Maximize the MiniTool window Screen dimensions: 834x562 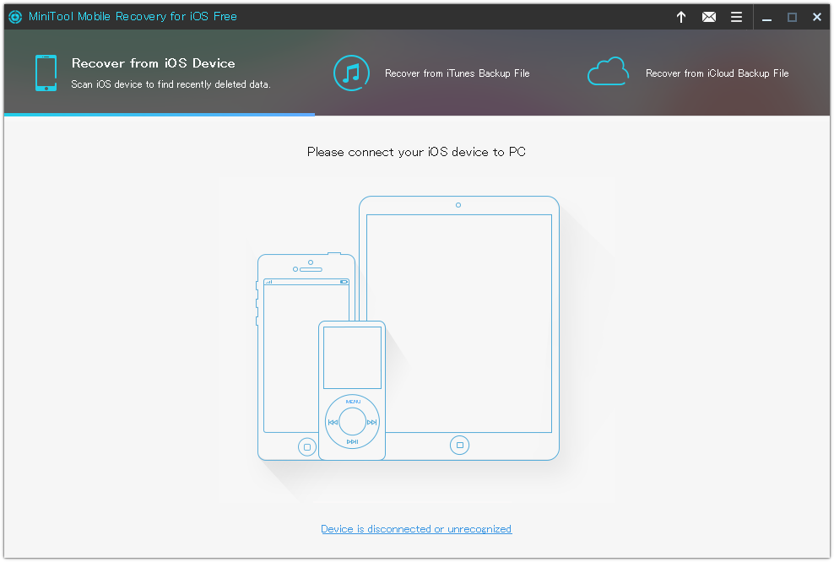[x=792, y=17]
